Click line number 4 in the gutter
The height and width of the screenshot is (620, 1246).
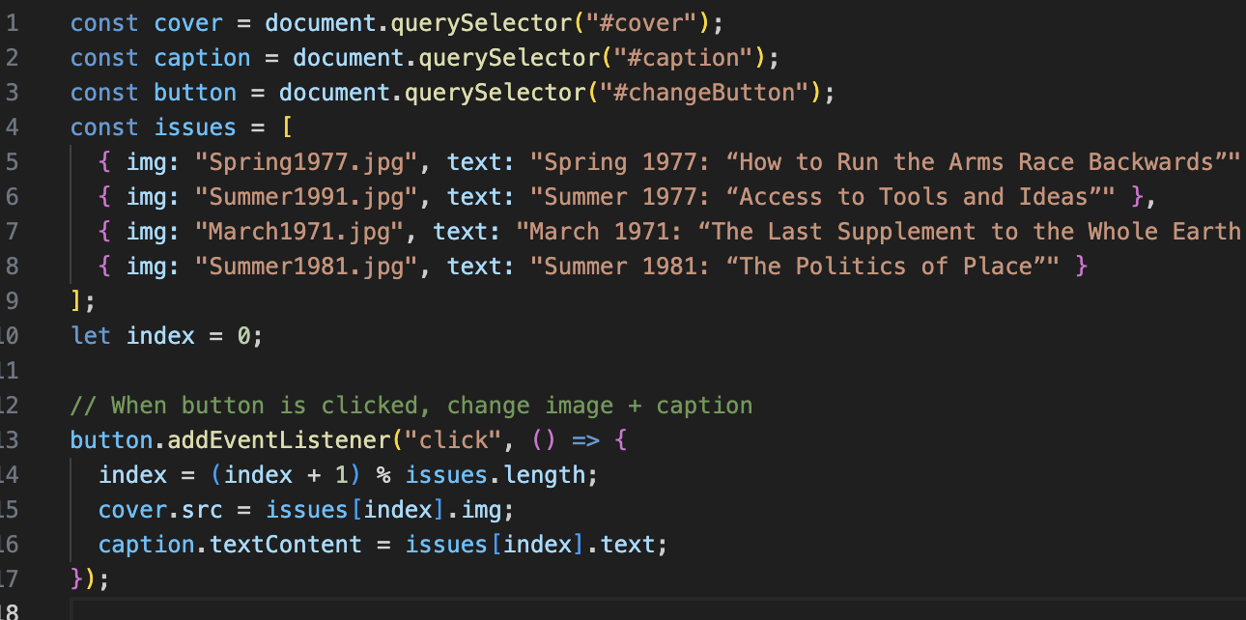[x=11, y=127]
